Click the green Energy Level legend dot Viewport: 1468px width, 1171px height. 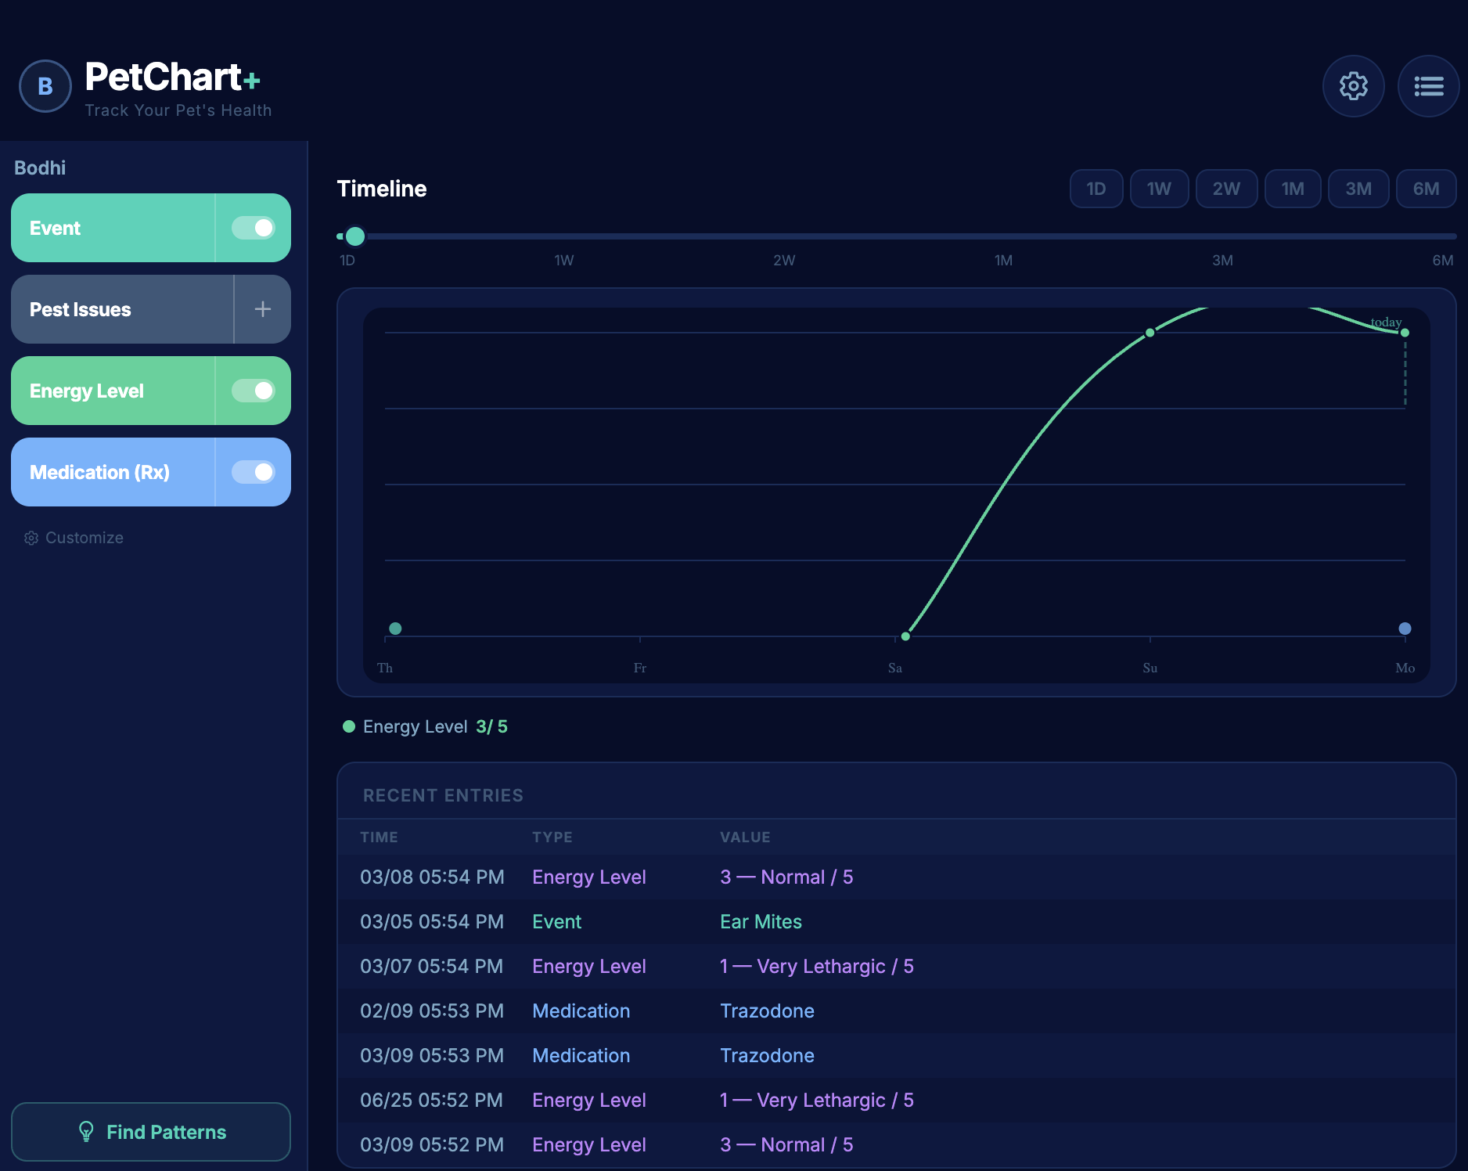(348, 726)
